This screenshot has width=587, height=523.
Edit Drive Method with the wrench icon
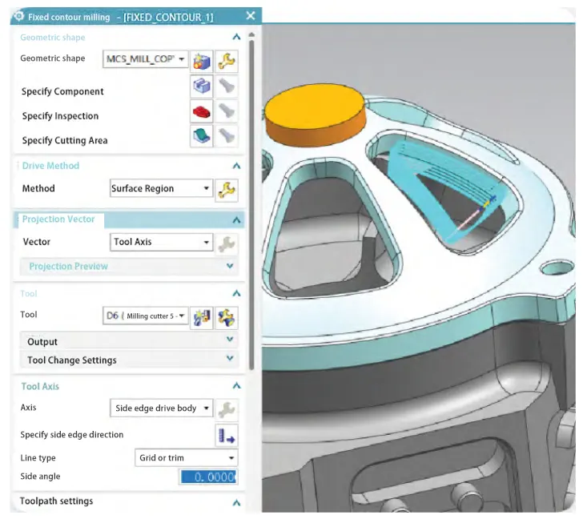227,189
